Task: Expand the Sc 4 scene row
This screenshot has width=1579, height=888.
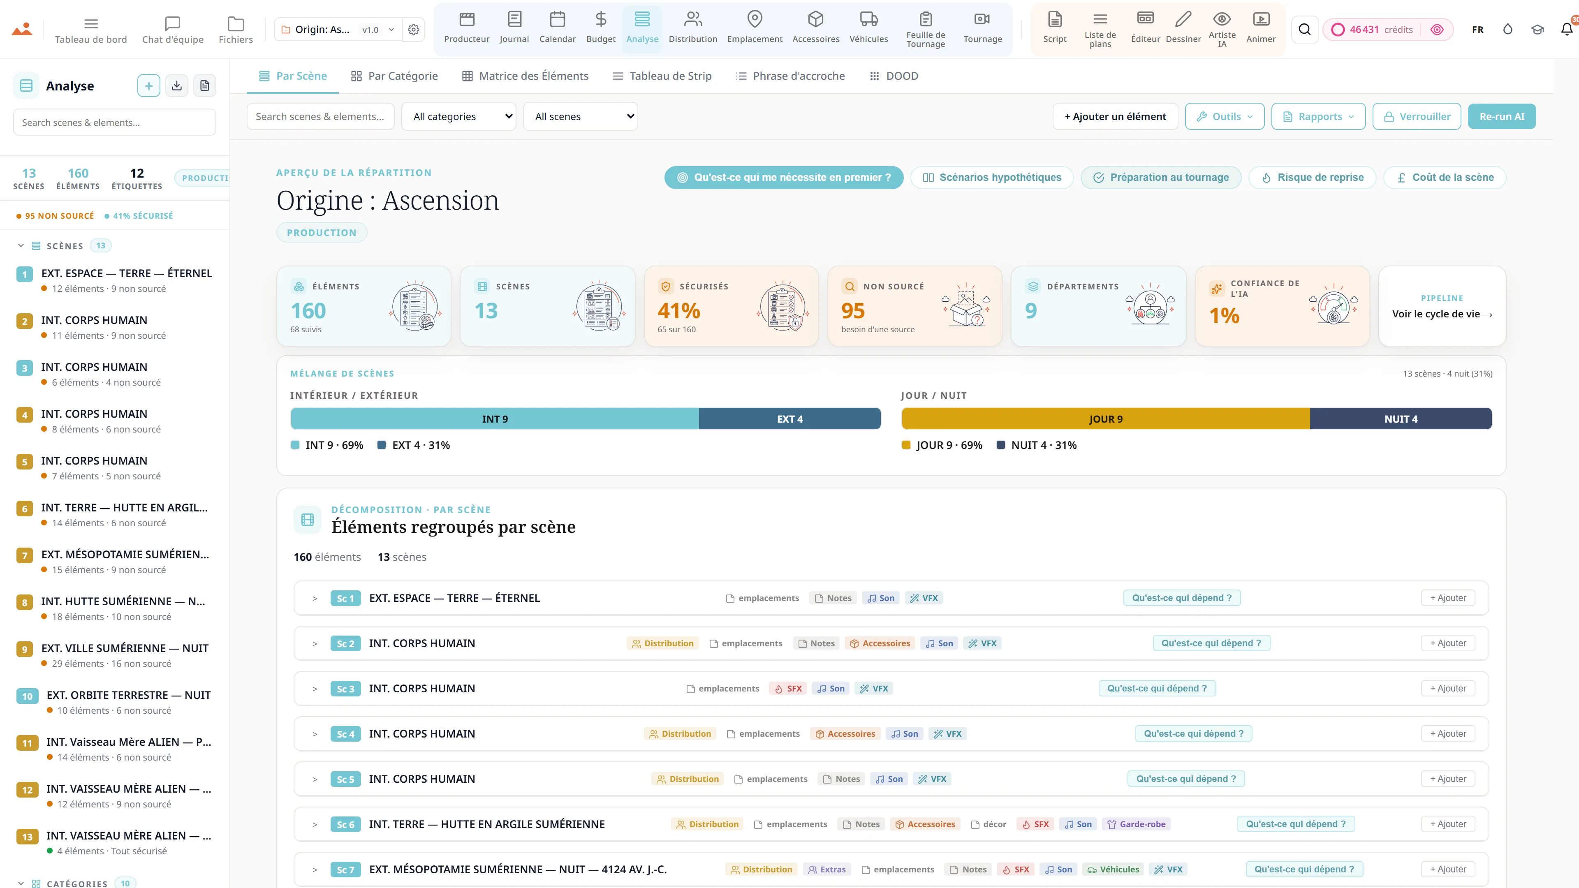Action: (x=315, y=733)
